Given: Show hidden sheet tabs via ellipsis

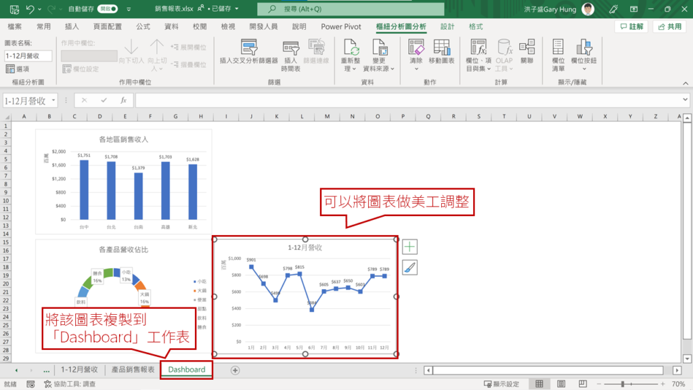Looking at the screenshot, I should click(x=47, y=370).
